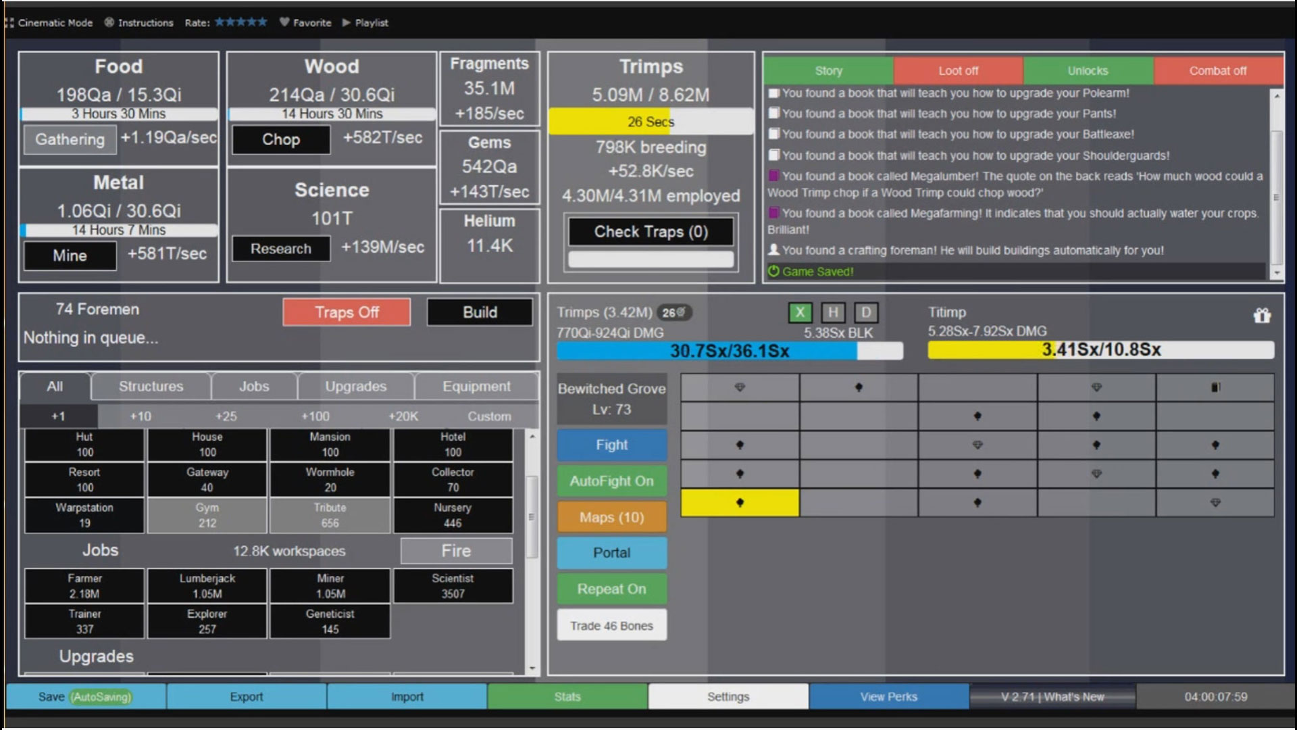Select the Custom purchase amount

tap(489, 416)
